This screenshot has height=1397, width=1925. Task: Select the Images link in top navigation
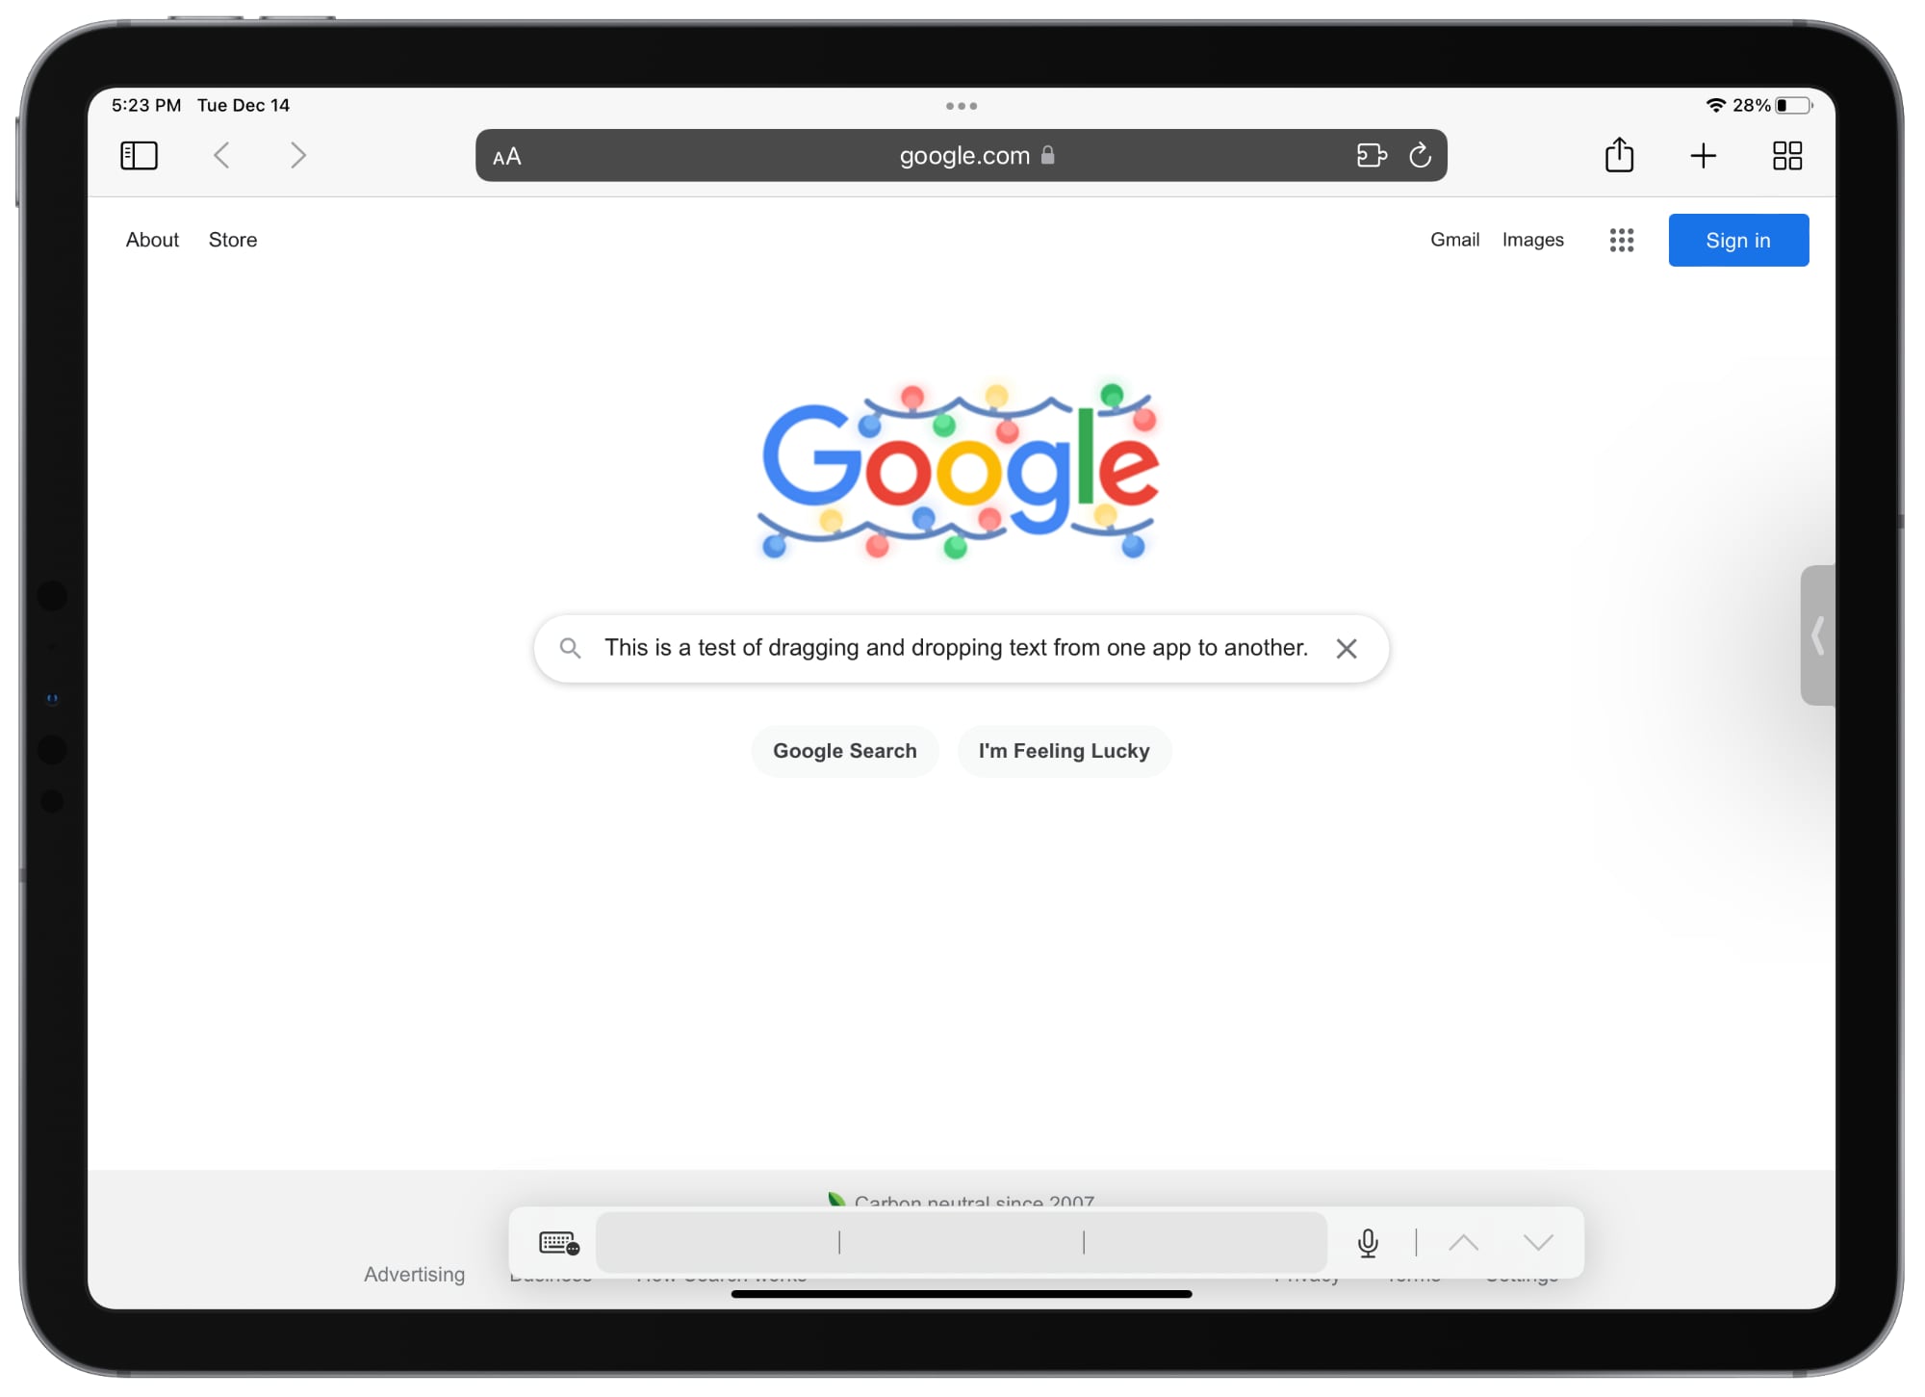pyautogui.click(x=1532, y=240)
